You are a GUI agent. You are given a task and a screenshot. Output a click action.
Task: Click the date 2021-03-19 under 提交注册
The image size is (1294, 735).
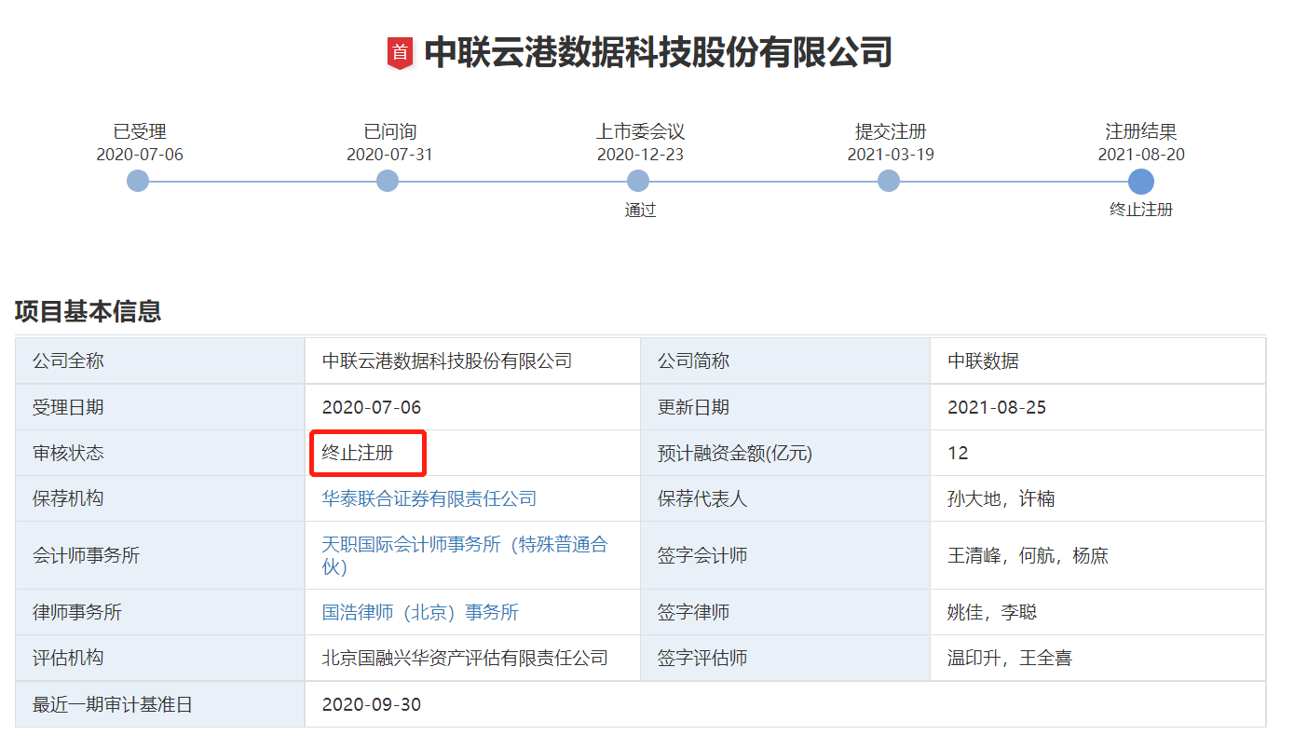pyautogui.click(x=891, y=155)
